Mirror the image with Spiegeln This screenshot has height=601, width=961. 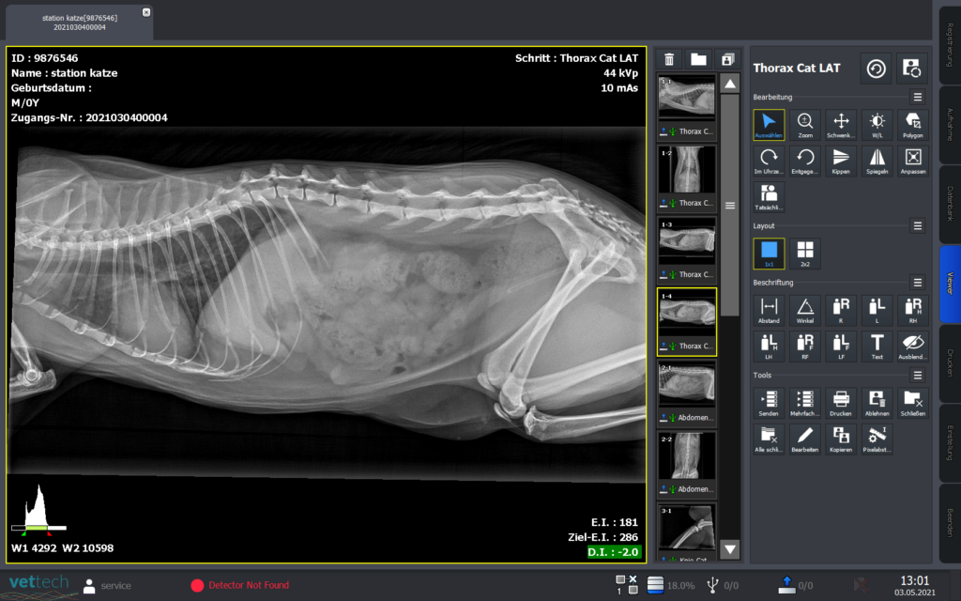(877, 162)
